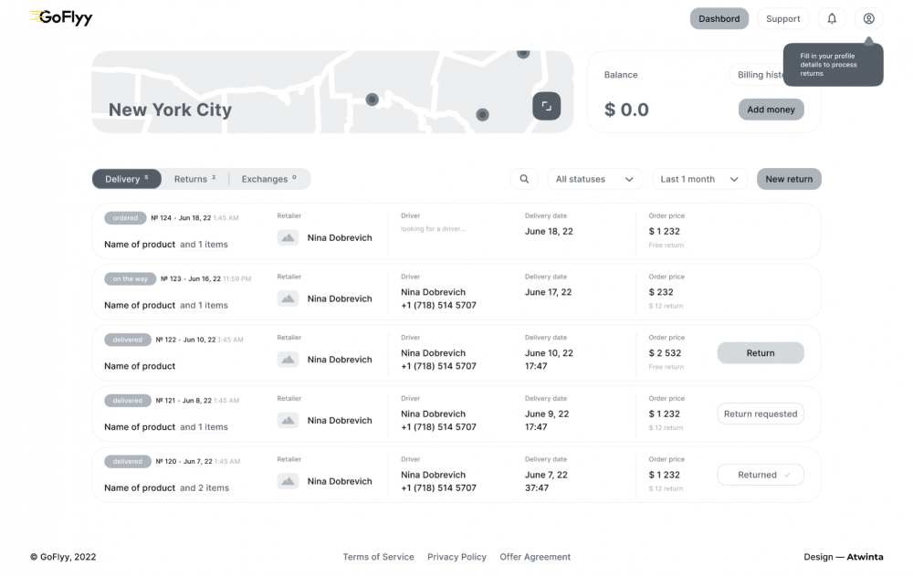913x576 pixels.
Task: Expand the New York City map
Action: (x=546, y=106)
